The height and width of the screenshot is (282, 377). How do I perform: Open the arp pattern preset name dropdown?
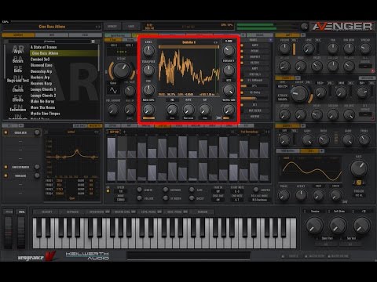coord(250,132)
